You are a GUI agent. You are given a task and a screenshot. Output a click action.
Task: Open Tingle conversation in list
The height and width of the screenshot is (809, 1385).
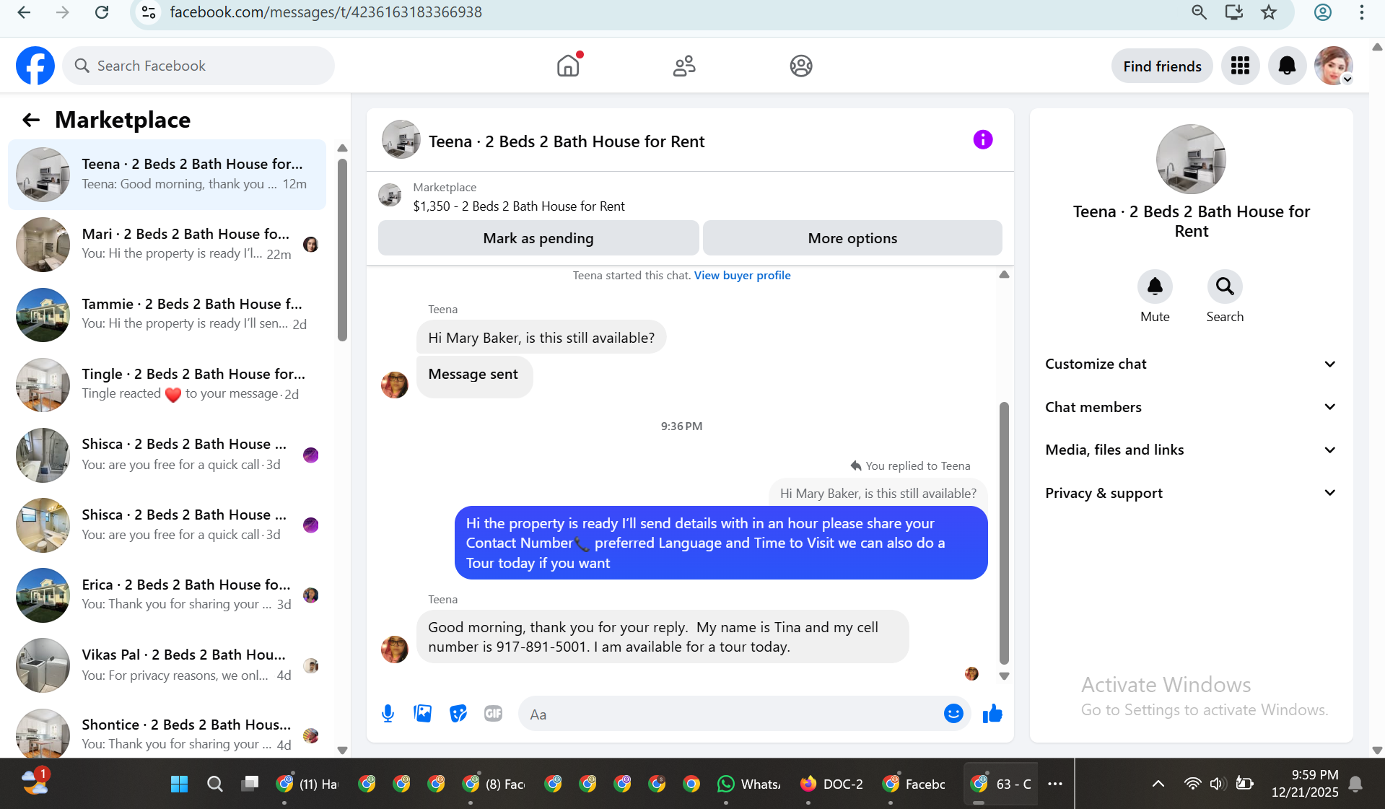167,385
